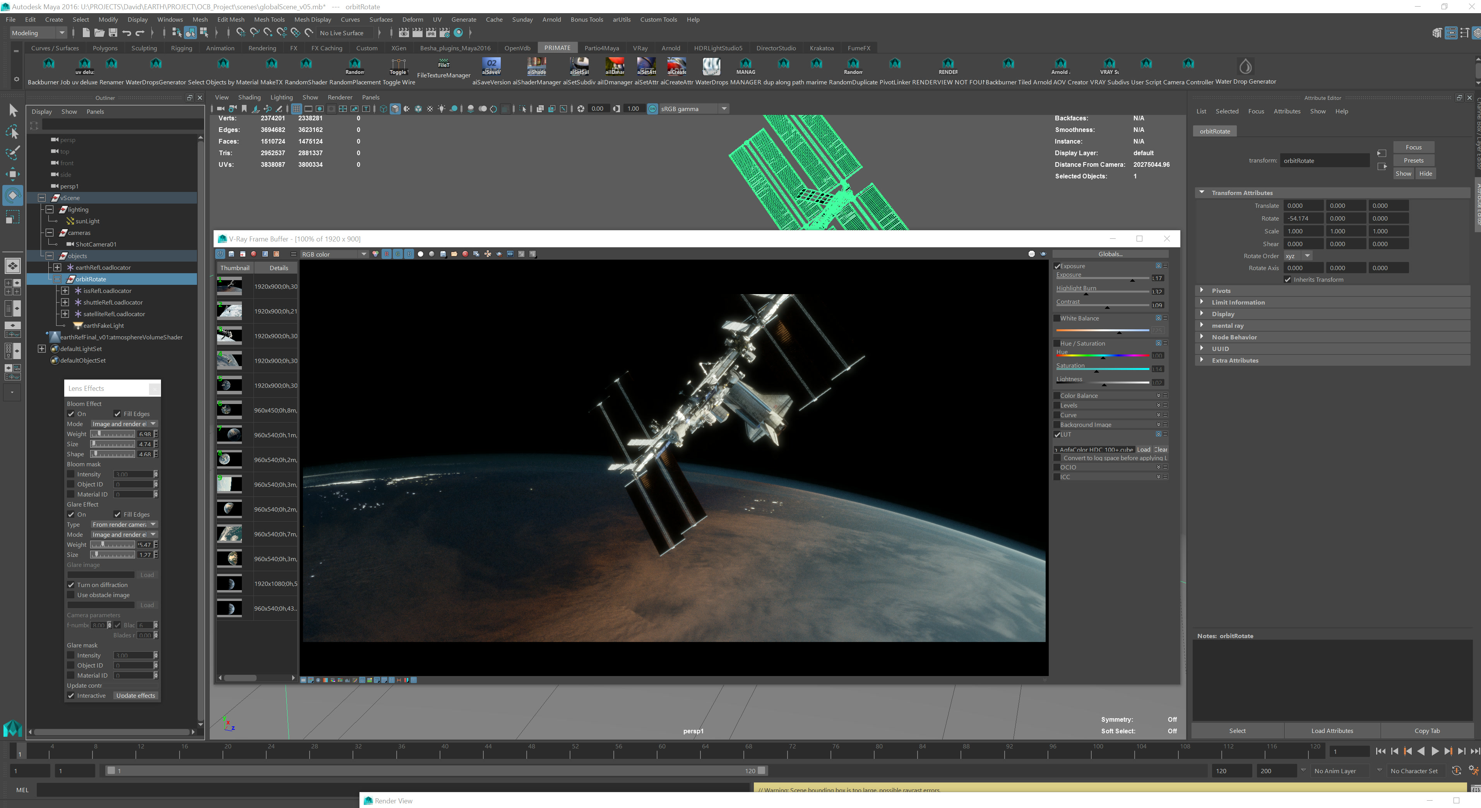Switch to the Rigging shelf tab
The width and height of the screenshot is (1481, 808).
click(x=181, y=48)
